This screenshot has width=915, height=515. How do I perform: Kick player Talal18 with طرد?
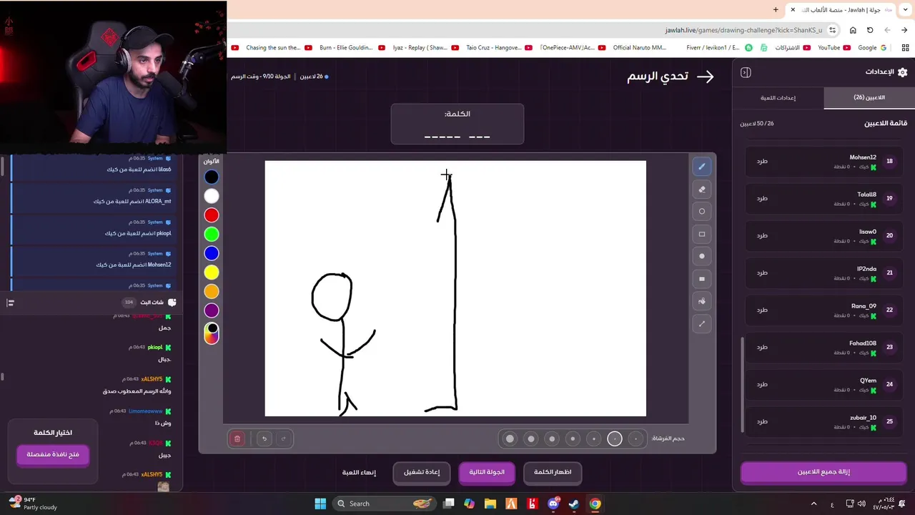coord(762,198)
